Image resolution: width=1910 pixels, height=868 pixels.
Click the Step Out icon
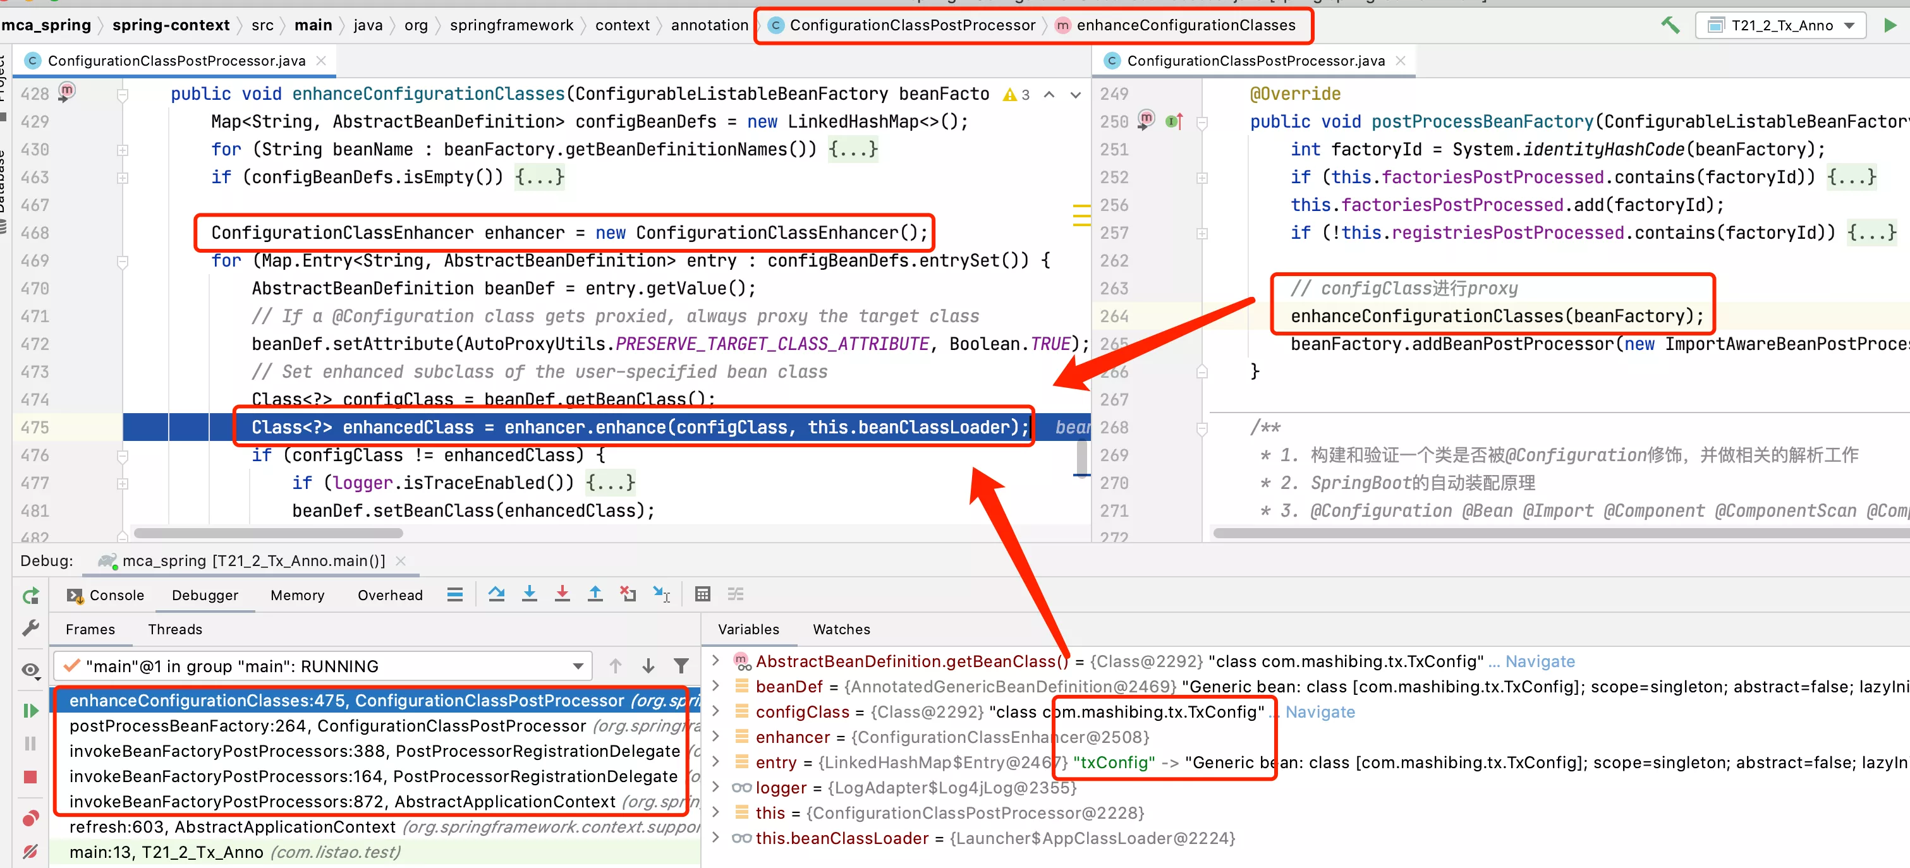595,594
